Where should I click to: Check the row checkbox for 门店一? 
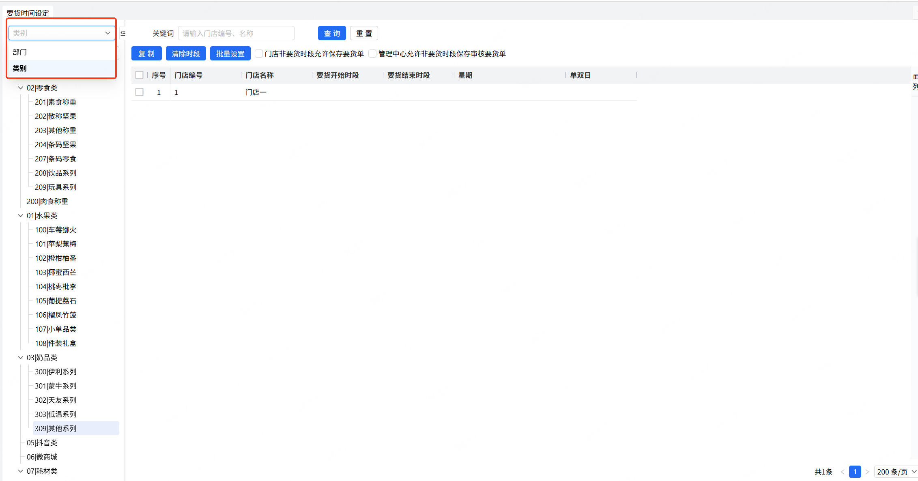coord(140,92)
